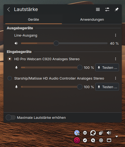The image size is (125, 147).
Task: Click the Line-Ausgang volume slider track
Action: tap(64, 43)
